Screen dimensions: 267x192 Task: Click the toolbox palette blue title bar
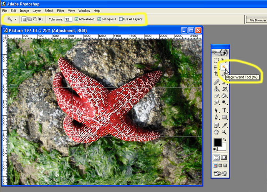pos(220,46)
